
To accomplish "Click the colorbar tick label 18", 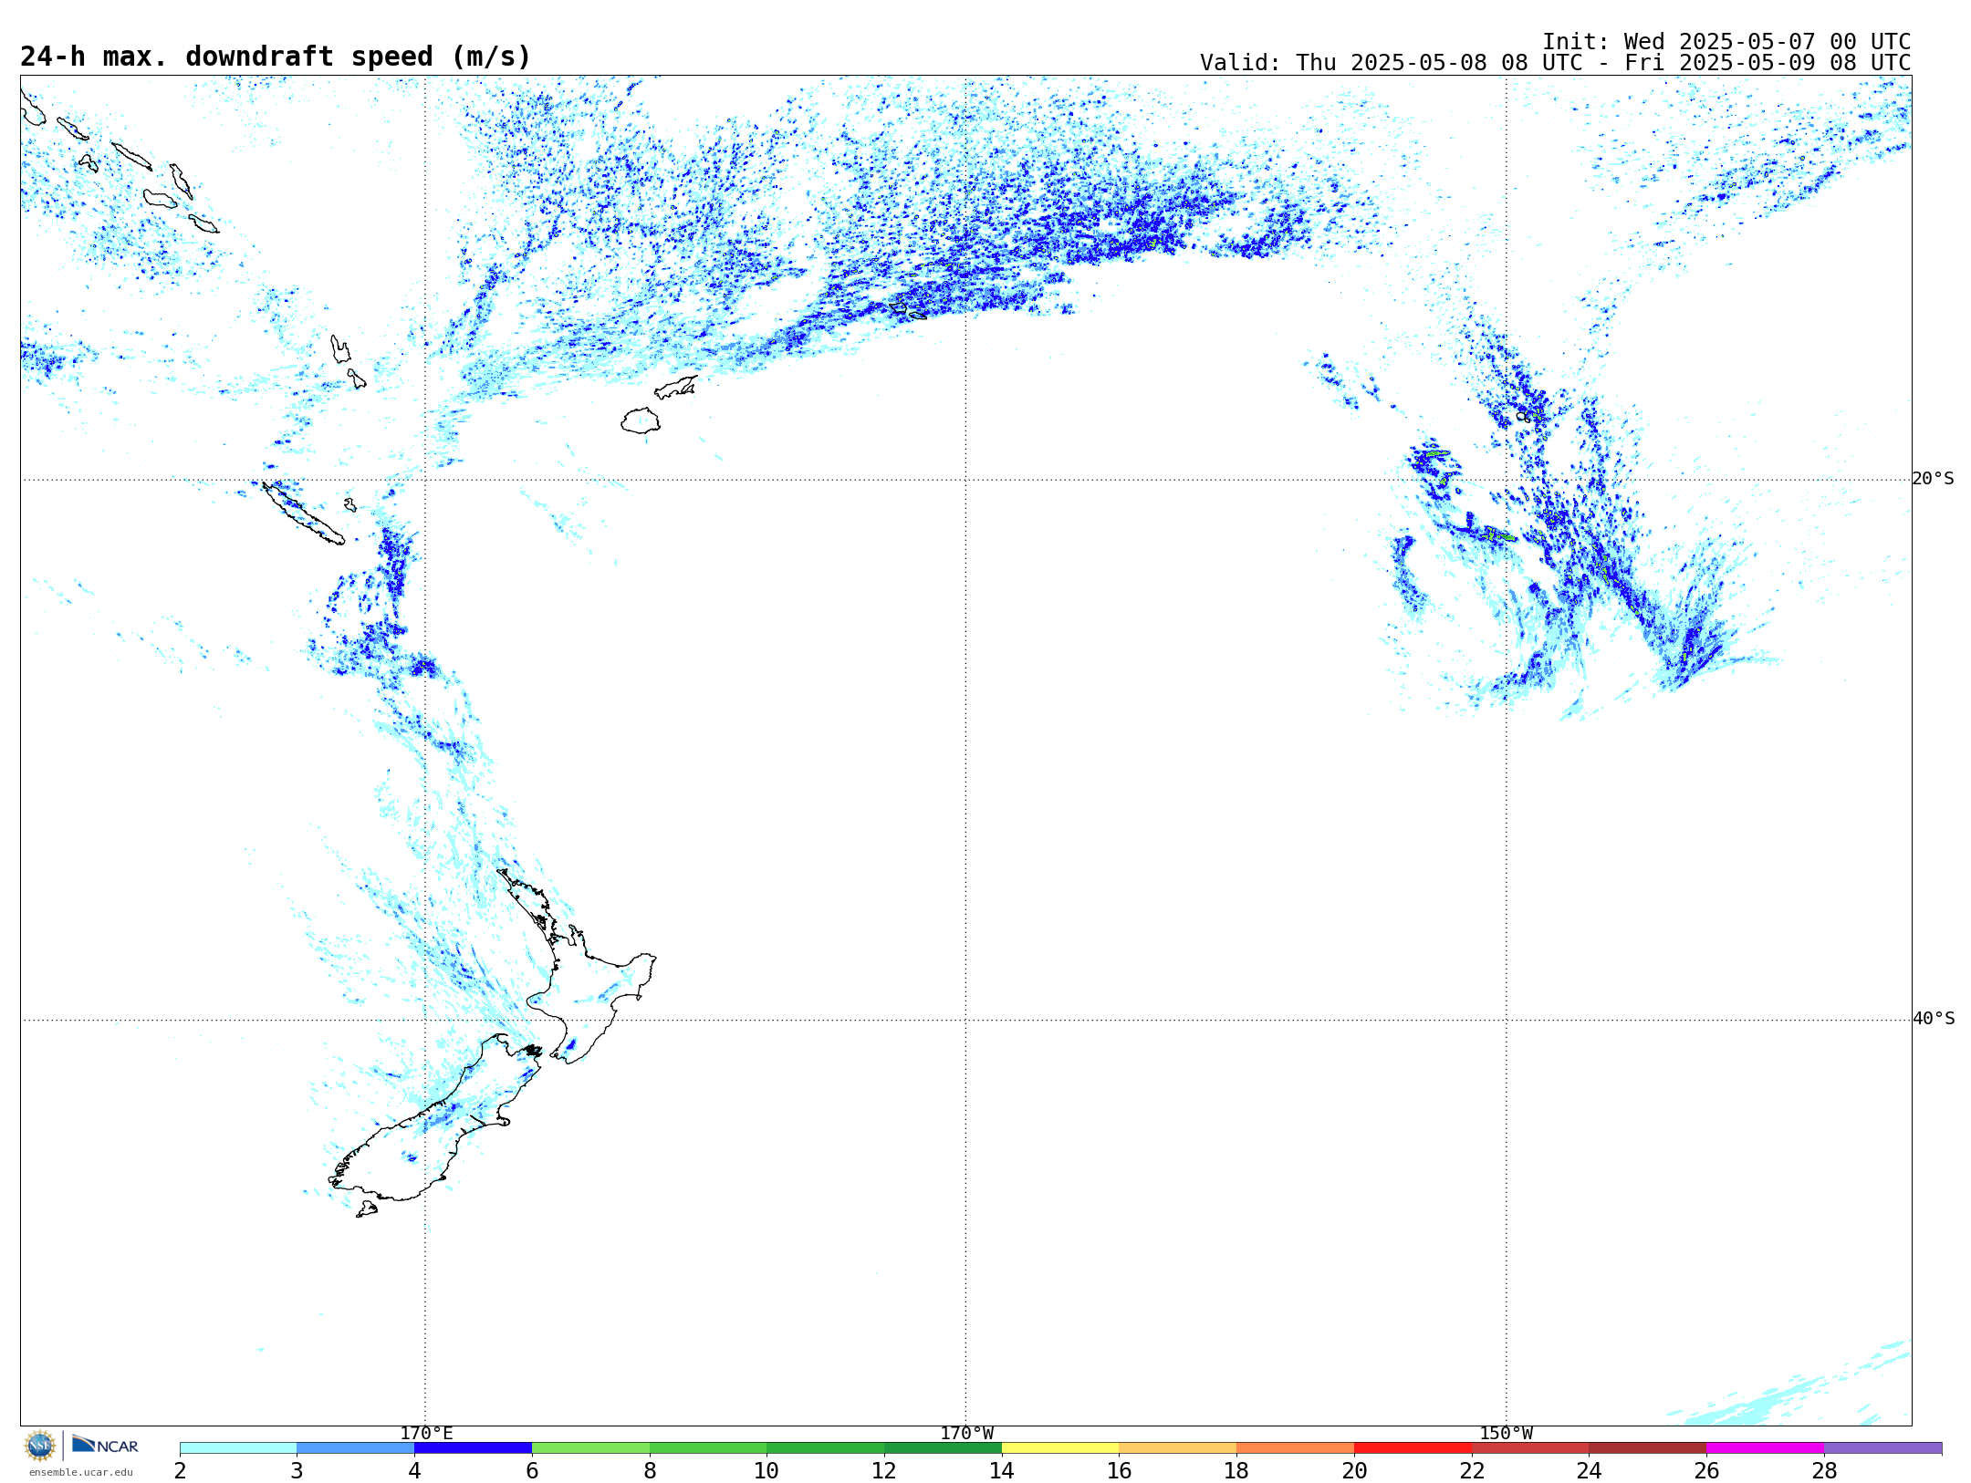I will [1236, 1470].
